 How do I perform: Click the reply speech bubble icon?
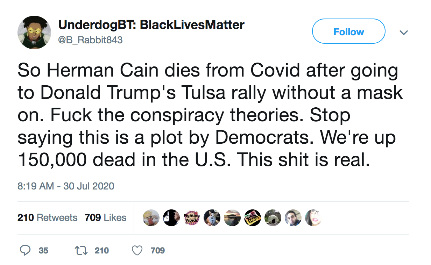pyautogui.click(x=25, y=250)
